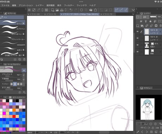The width and height of the screenshot is (162, 134).
Task: Select the wasapaint sub tool
Action: tap(13, 44)
